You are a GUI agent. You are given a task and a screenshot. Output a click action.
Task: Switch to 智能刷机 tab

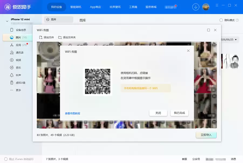click(76, 7)
